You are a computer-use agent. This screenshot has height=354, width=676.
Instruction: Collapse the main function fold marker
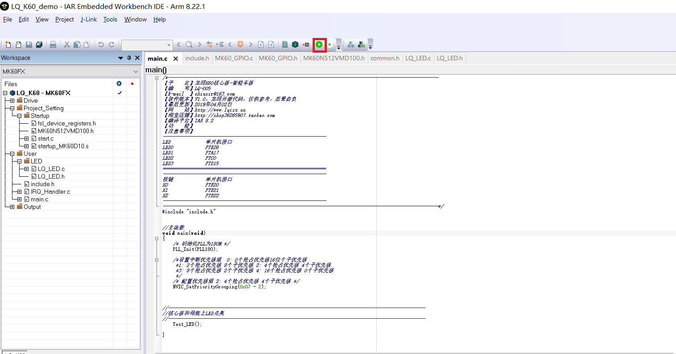coord(157,238)
